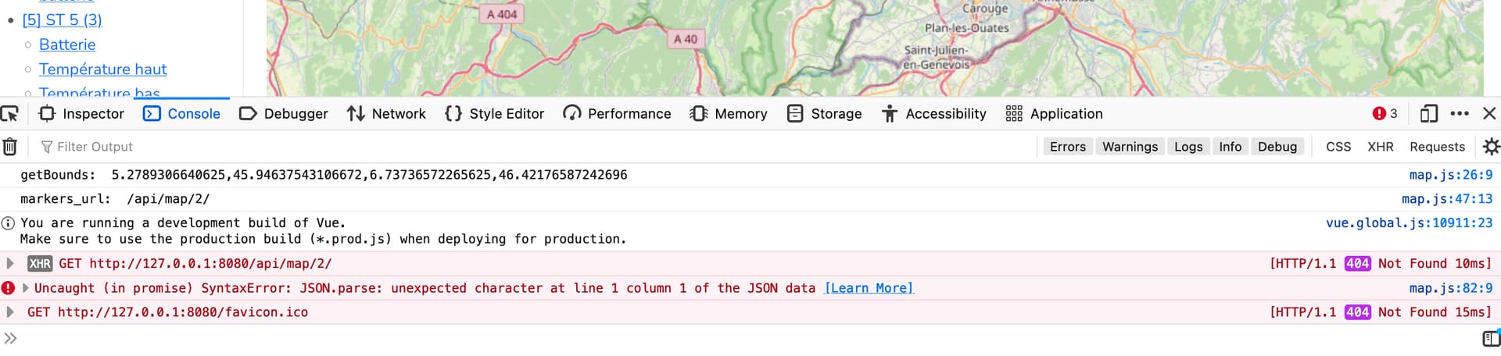Screen dimensions: 1501x356
Task: Toggle the XHR filter
Action: point(1380,147)
